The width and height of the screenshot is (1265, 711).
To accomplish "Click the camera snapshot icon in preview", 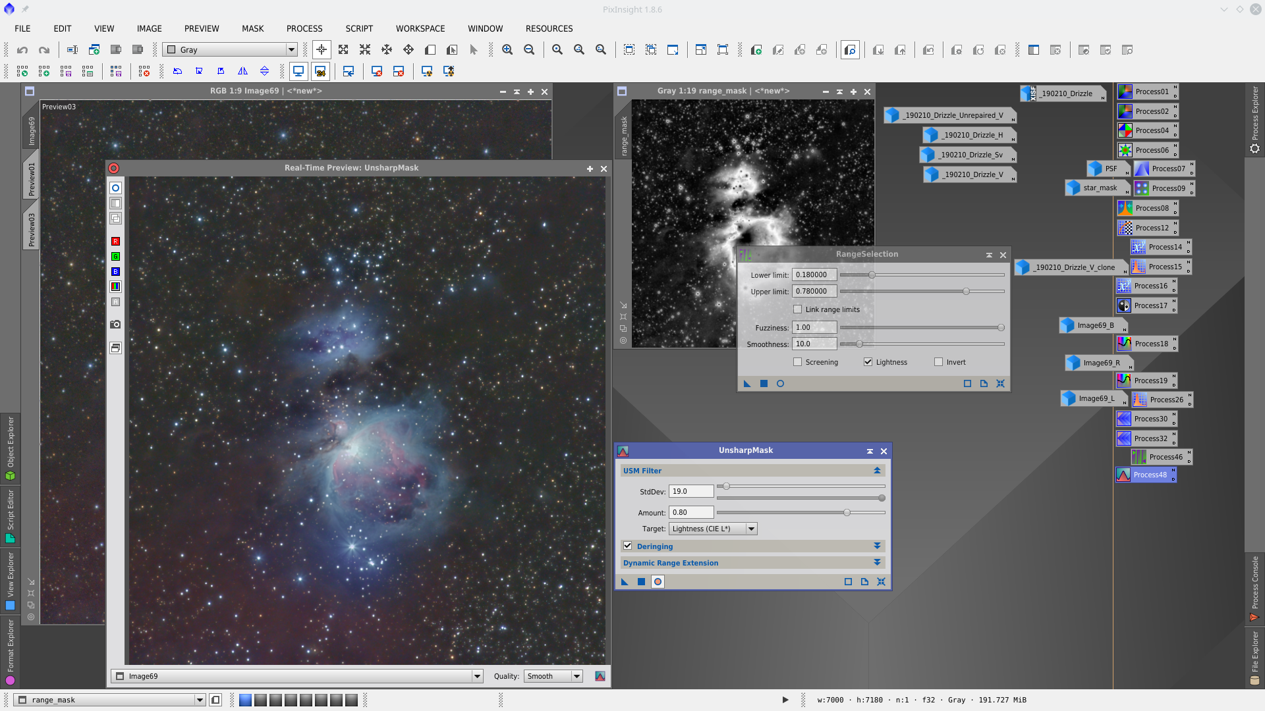I will (115, 325).
